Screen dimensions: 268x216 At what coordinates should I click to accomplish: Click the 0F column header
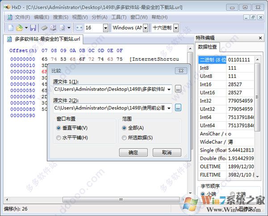coord(119,51)
